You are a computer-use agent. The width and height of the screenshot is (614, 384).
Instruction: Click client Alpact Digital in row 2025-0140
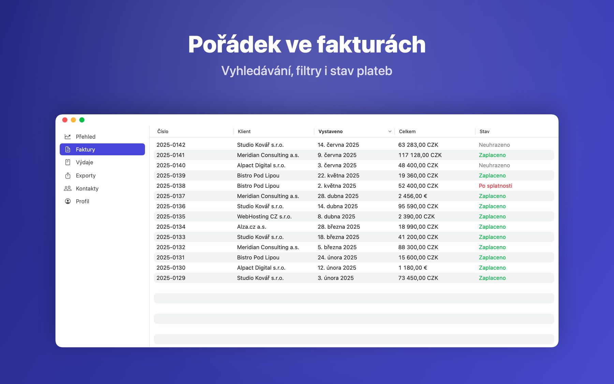[261, 165]
